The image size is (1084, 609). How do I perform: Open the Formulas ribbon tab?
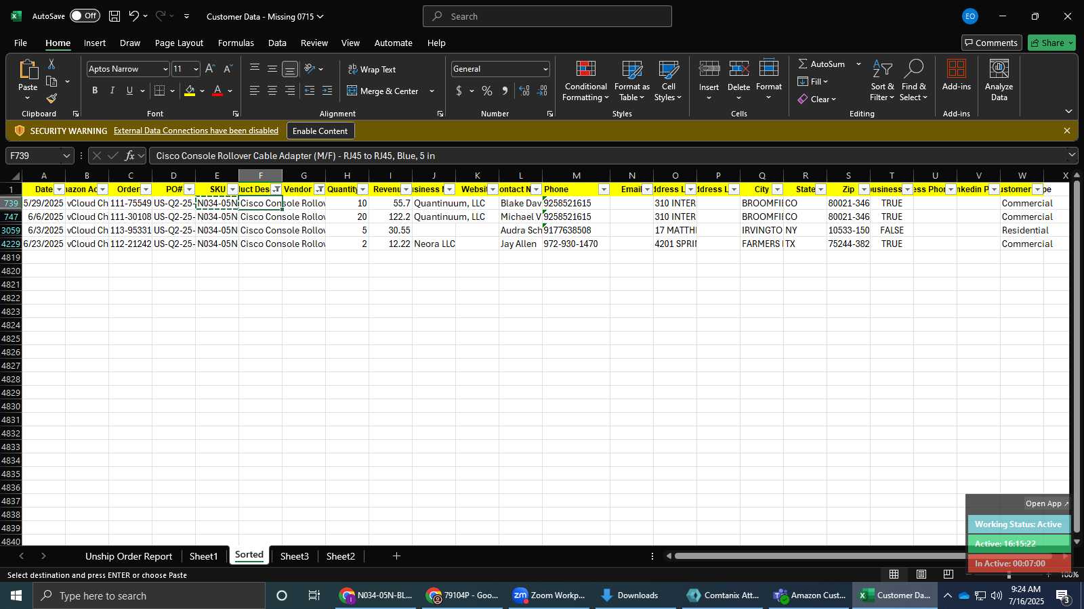pyautogui.click(x=236, y=43)
